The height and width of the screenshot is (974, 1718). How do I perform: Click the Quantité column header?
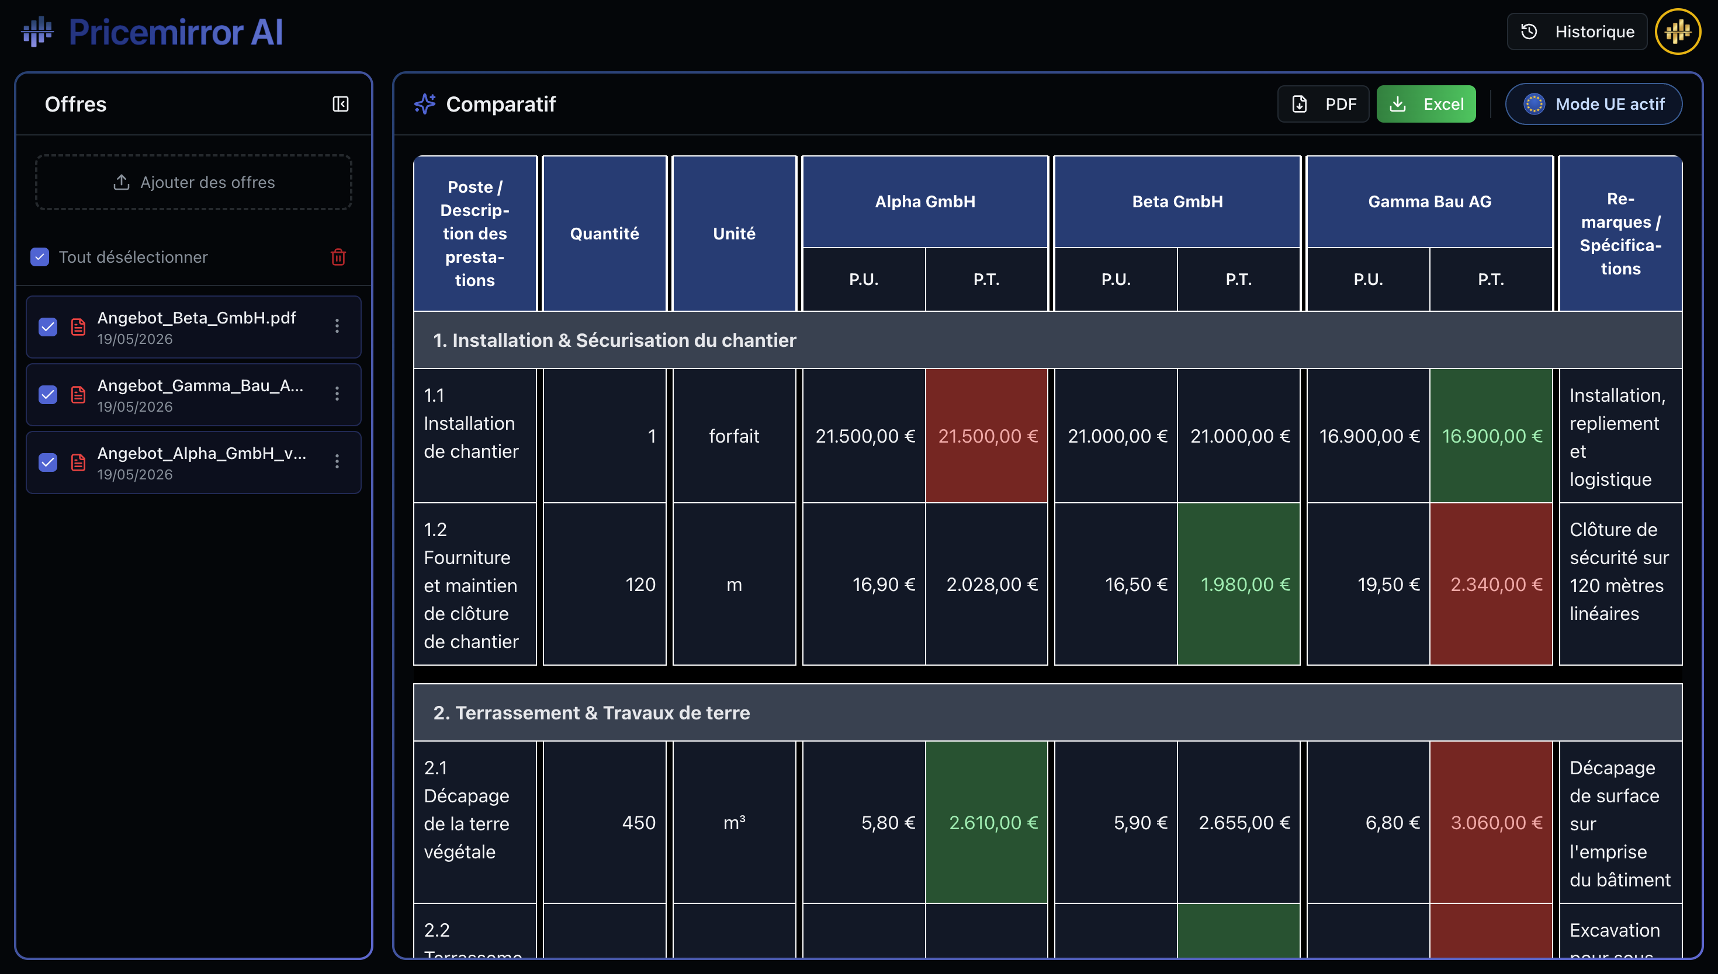pyautogui.click(x=604, y=234)
